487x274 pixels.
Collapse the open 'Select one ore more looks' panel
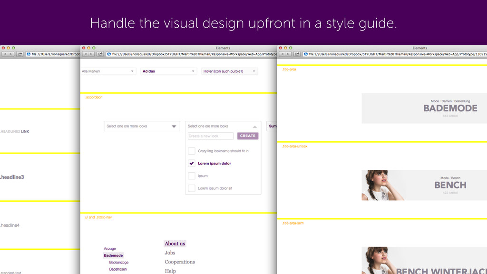(x=254, y=127)
